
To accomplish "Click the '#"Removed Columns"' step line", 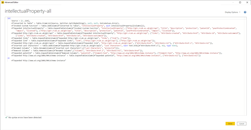I will 77,51.
